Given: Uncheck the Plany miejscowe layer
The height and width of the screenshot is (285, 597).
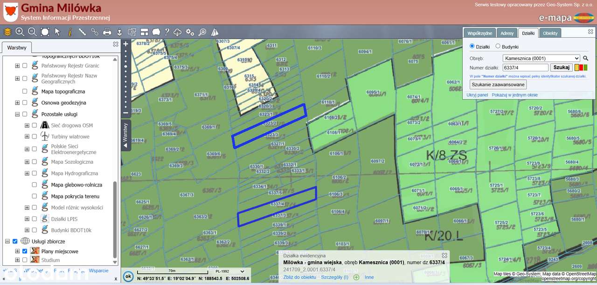Looking at the screenshot, I should pos(25,251).
